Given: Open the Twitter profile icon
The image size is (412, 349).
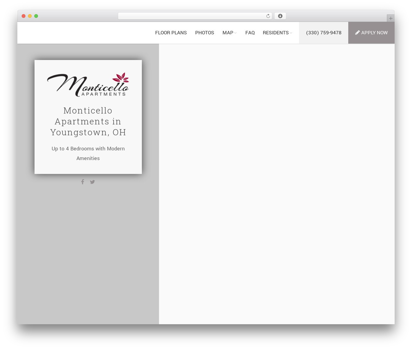Looking at the screenshot, I should point(92,182).
